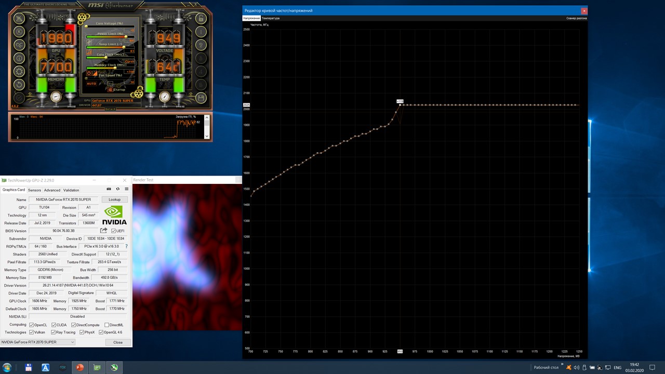Select the +119 curve point at 950 mV

pyautogui.click(x=400, y=105)
